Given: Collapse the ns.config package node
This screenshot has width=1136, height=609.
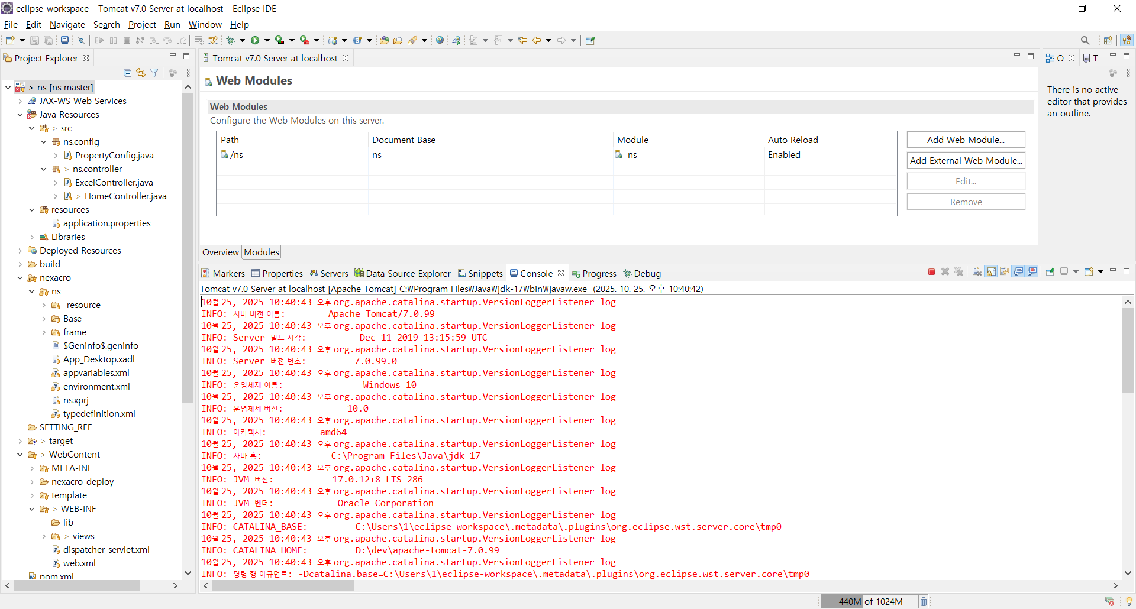Looking at the screenshot, I should click(x=43, y=142).
